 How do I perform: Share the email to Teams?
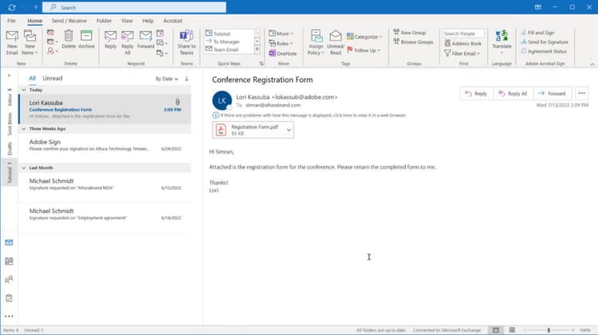pyautogui.click(x=187, y=42)
